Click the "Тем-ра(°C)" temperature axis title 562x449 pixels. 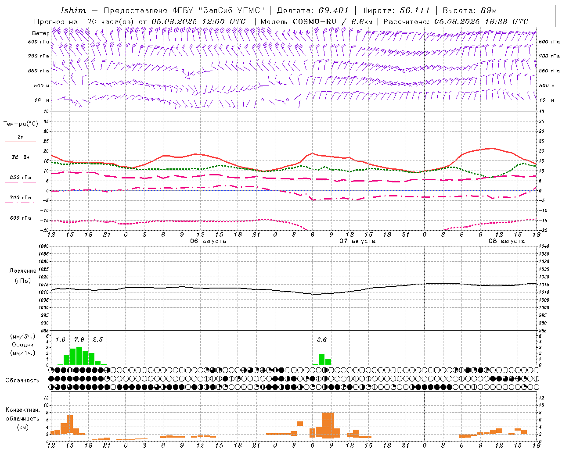pyautogui.click(x=21, y=124)
